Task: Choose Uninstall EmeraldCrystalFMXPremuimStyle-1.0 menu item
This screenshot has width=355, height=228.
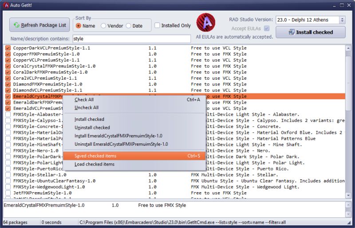Action: point(134,144)
